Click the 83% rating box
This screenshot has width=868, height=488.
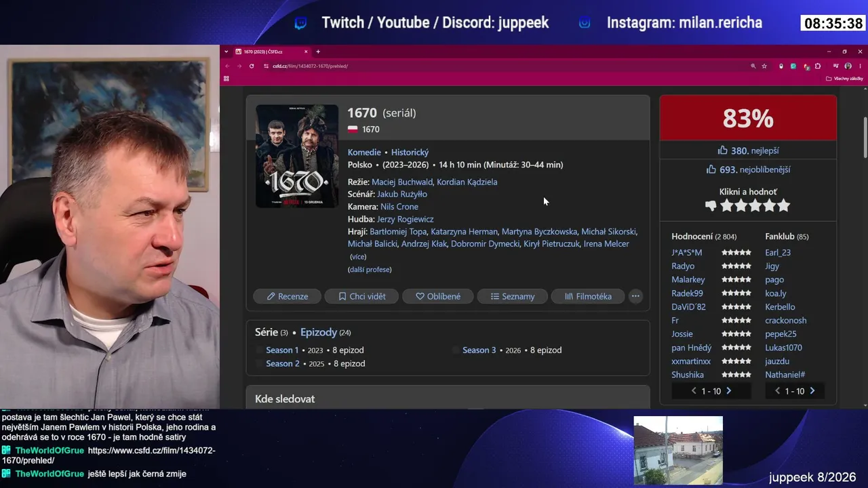pyautogui.click(x=748, y=118)
